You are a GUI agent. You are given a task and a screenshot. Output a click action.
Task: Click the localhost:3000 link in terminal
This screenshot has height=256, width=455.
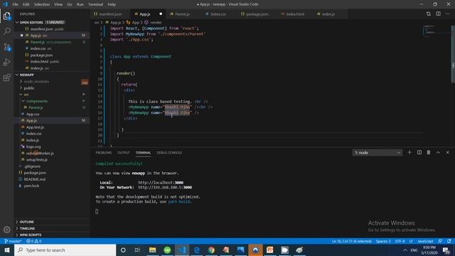[x=161, y=183]
